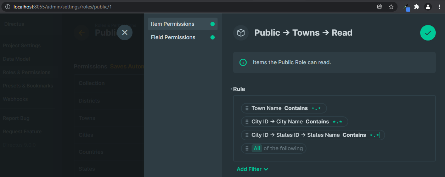Screen dimensions: 445x177
Task: Share this page via the browser share icon
Action: click(x=380, y=7)
